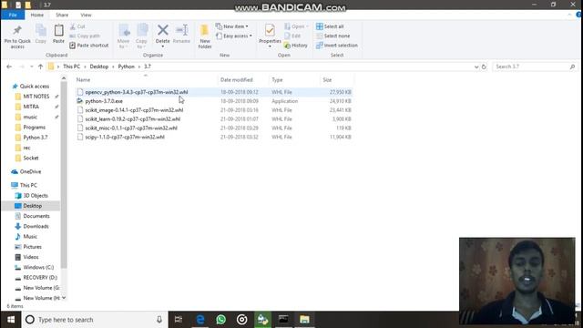Screen dimensions: 583x328
Task: Click Select all in ribbon
Action: point(330,26)
